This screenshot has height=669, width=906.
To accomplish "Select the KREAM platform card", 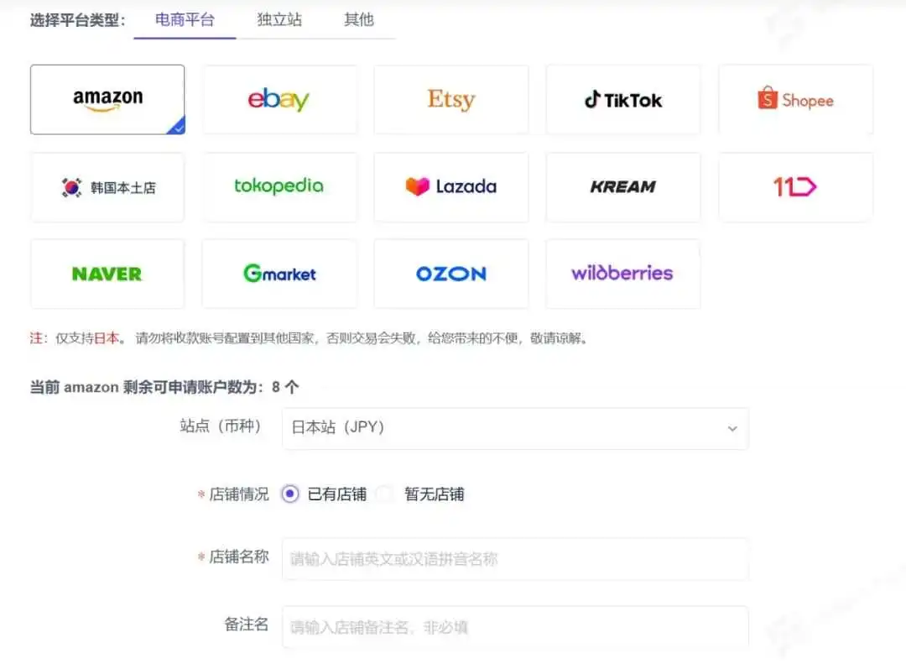I will (623, 186).
